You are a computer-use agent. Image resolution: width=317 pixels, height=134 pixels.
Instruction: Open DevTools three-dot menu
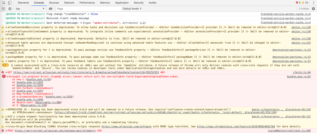(314, 3)
